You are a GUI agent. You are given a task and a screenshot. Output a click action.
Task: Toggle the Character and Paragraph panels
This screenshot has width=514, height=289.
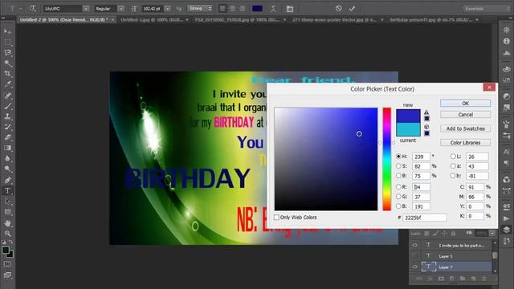[x=290, y=9]
